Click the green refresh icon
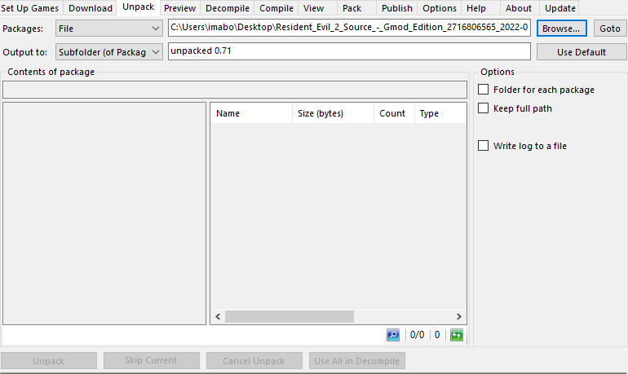This screenshot has height=374, width=628. (x=457, y=335)
